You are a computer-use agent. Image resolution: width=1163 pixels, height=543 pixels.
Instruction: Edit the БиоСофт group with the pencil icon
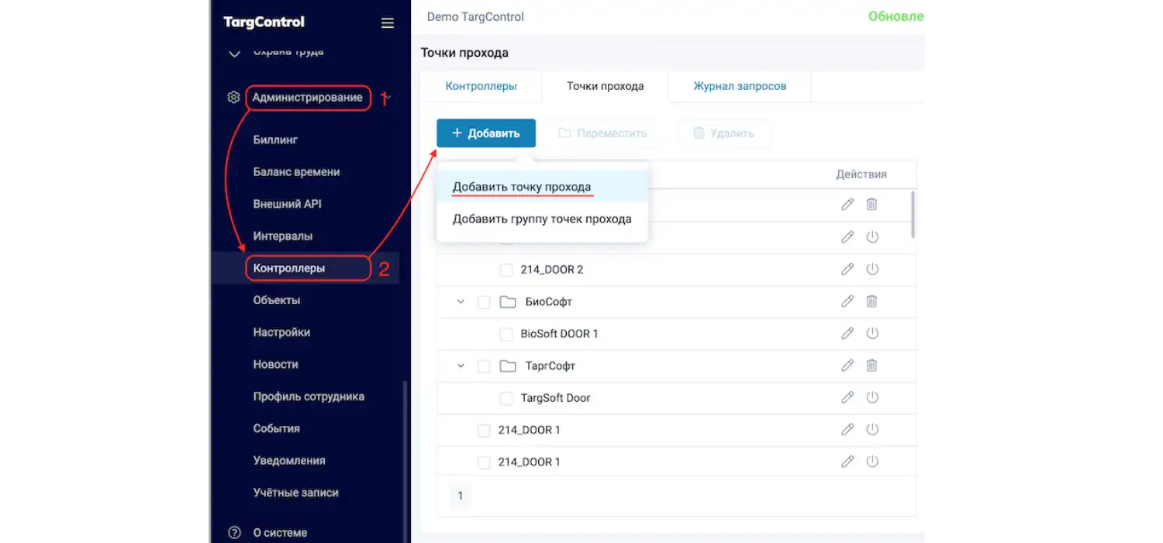click(847, 301)
